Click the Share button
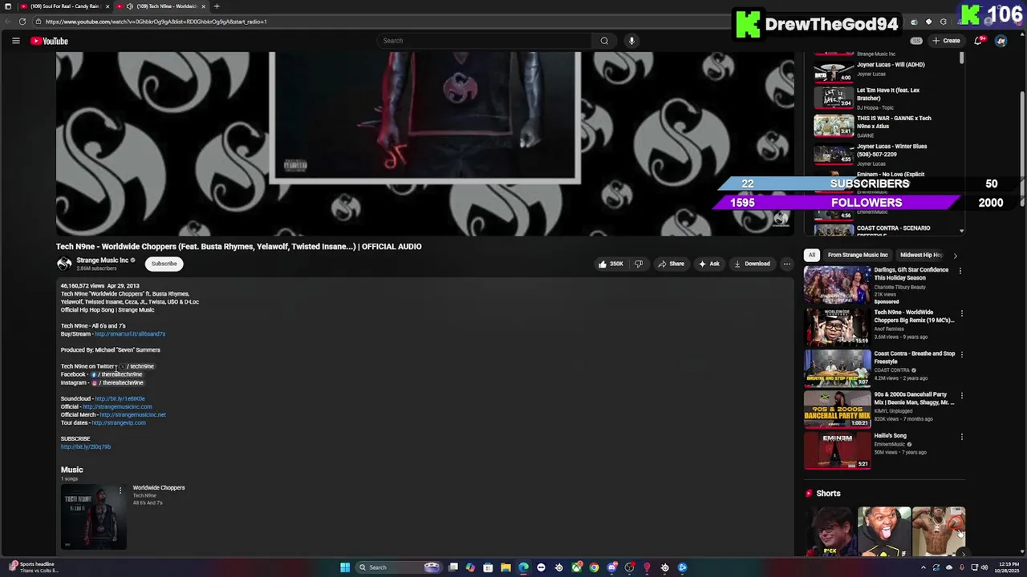The height and width of the screenshot is (577, 1027). [671, 264]
